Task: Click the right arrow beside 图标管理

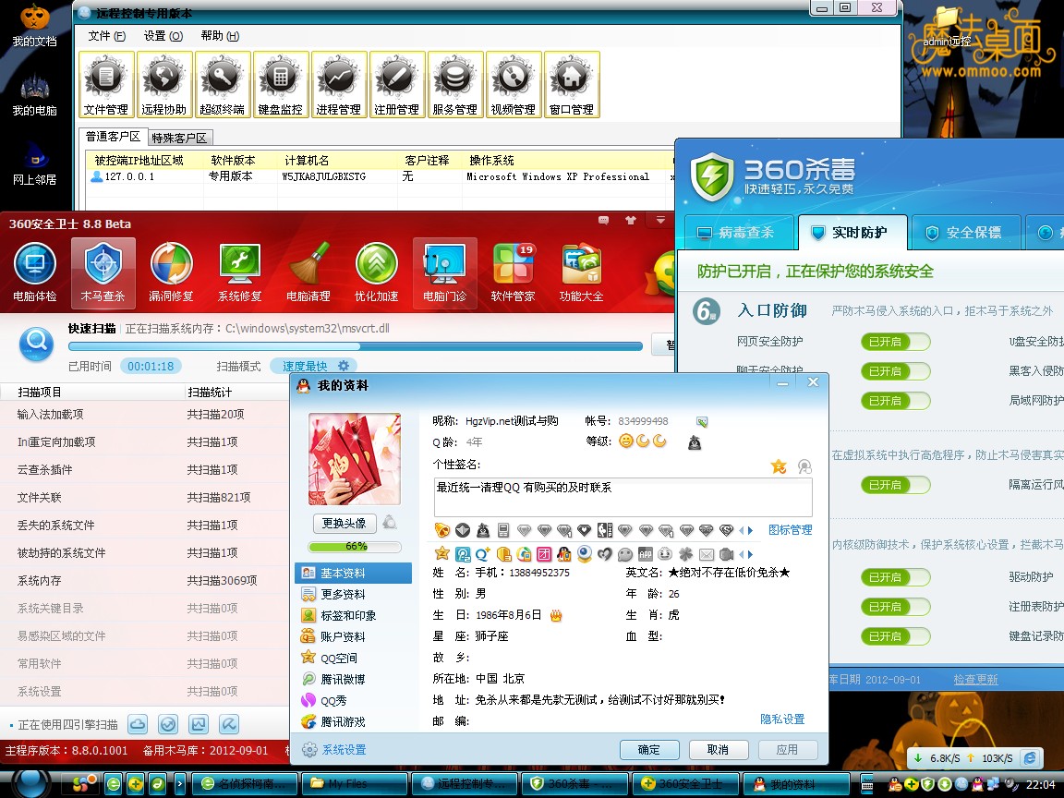Action: coord(751,530)
